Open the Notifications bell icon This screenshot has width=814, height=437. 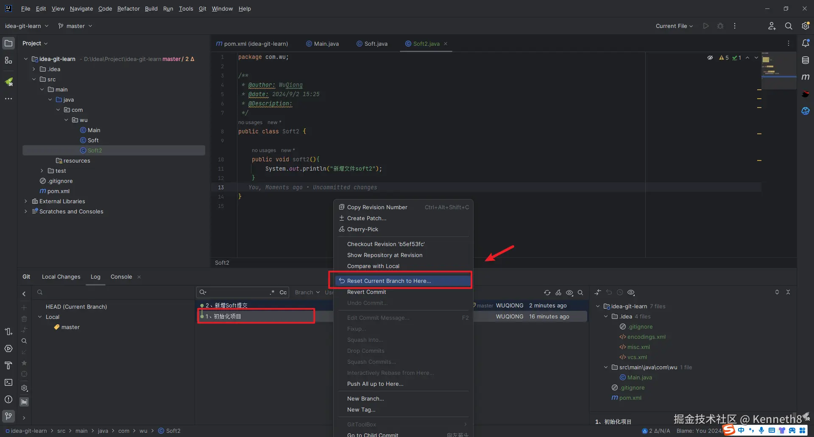point(806,43)
